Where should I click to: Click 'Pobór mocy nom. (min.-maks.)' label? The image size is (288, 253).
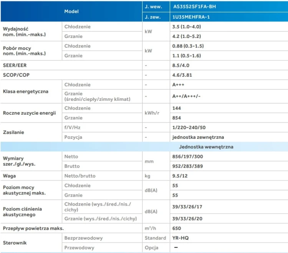(x=24, y=51)
